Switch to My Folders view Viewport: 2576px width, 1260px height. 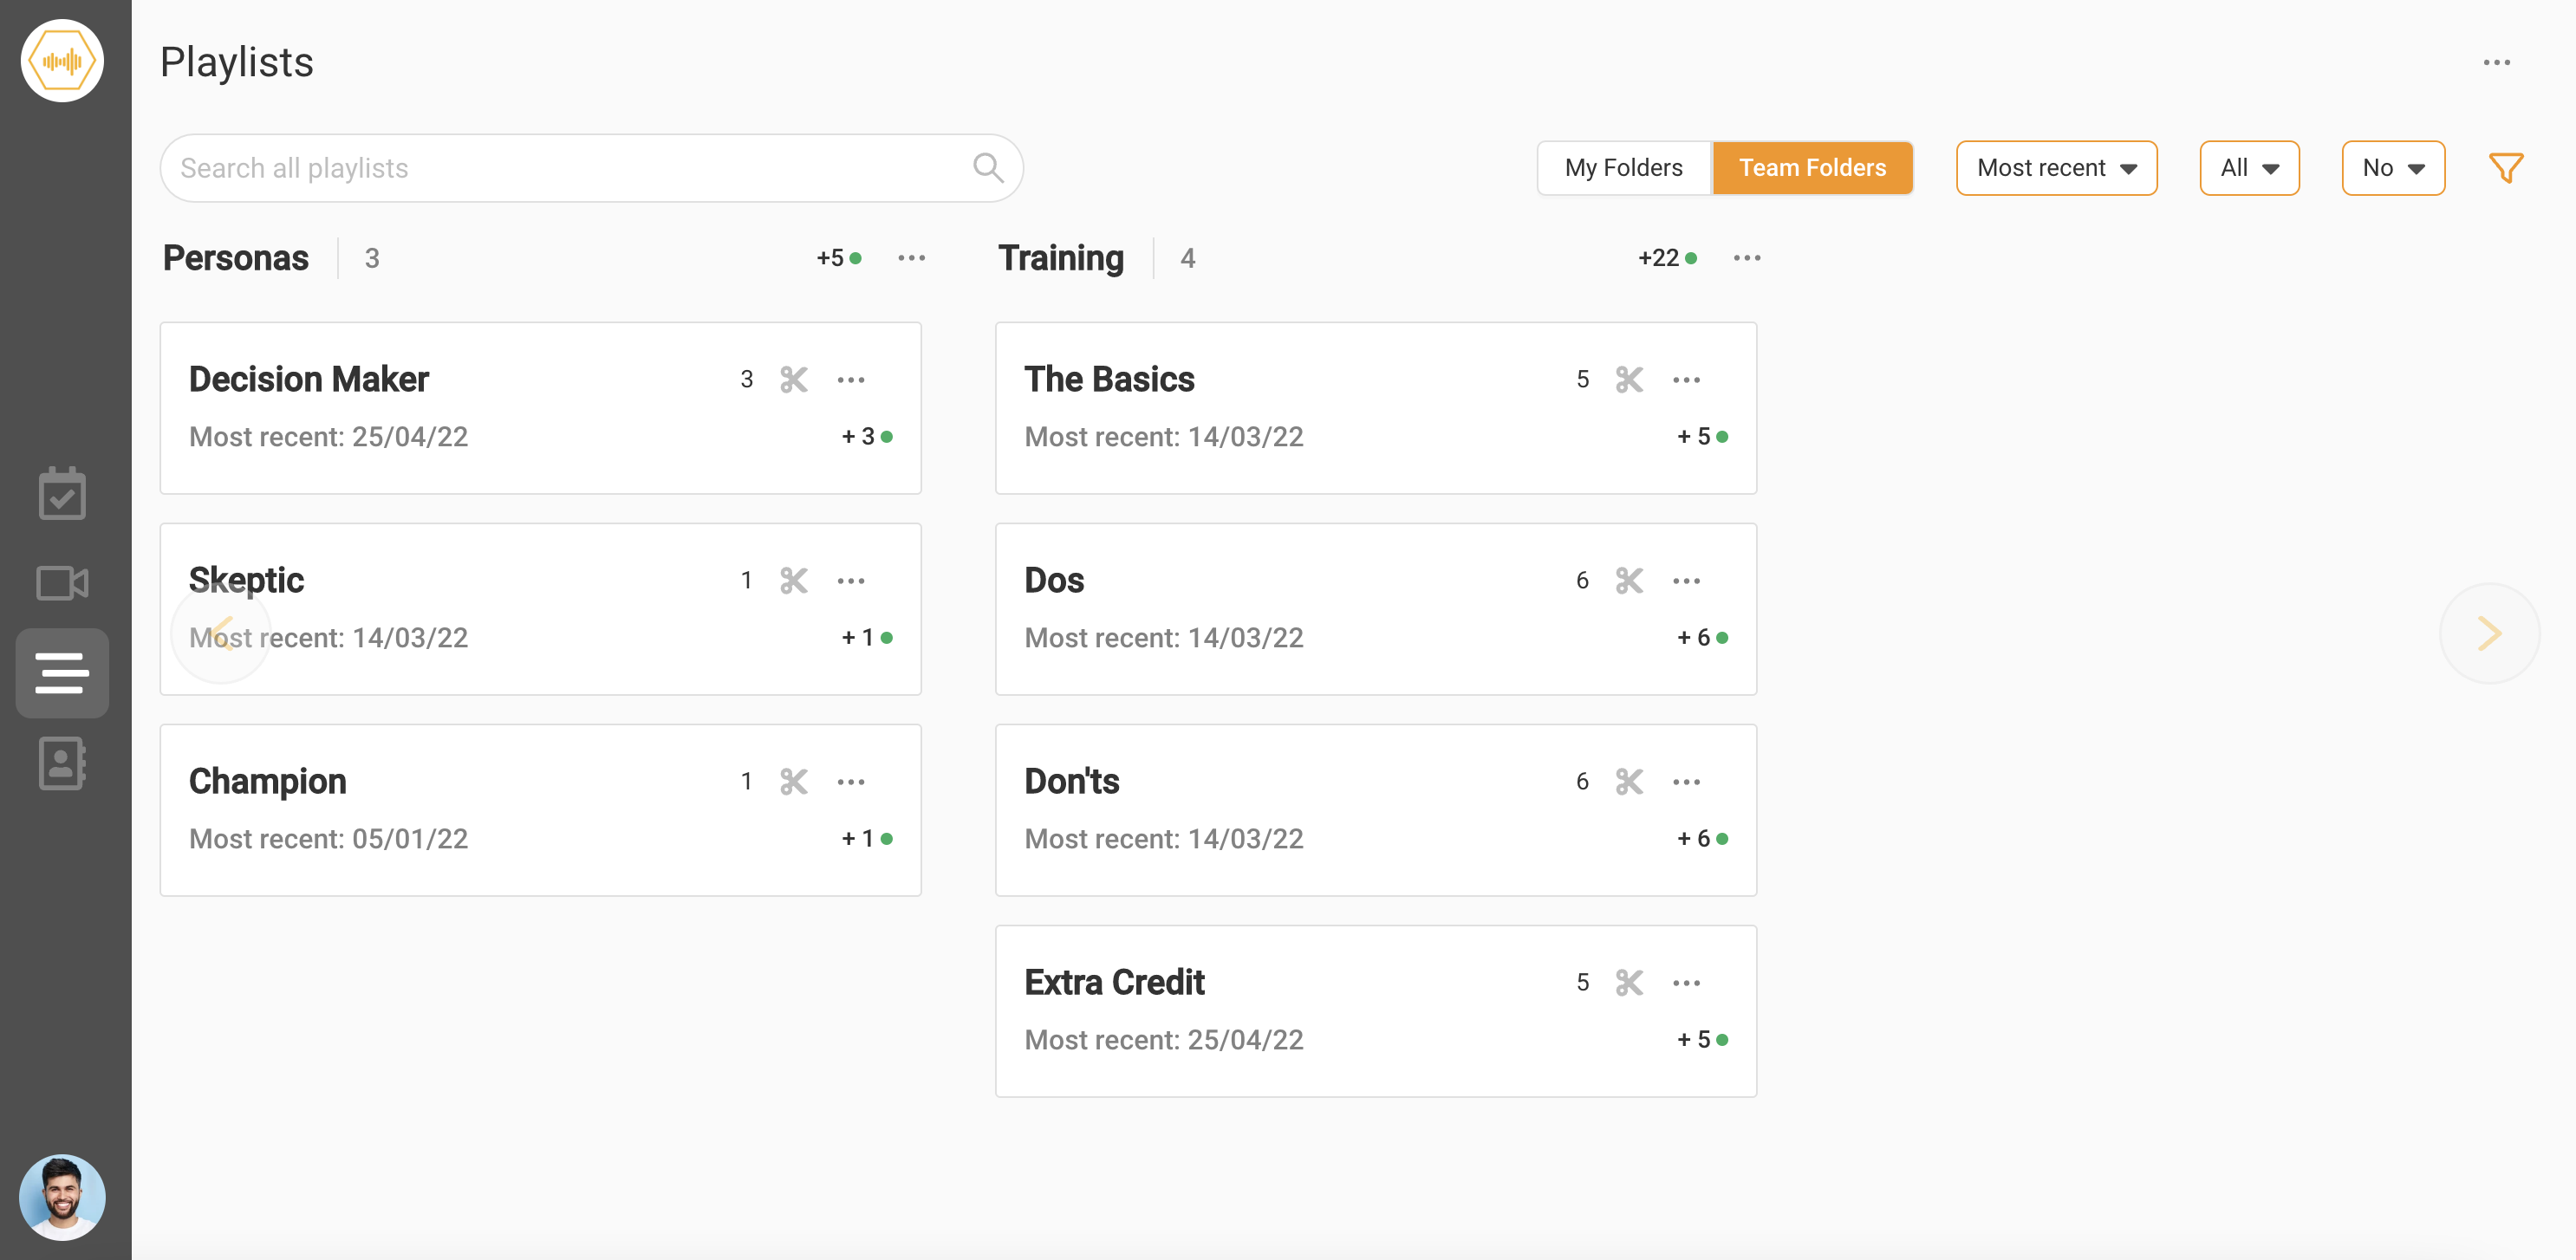(1623, 168)
